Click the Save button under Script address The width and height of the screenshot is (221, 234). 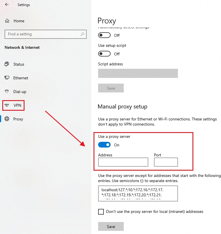pyautogui.click(x=111, y=88)
